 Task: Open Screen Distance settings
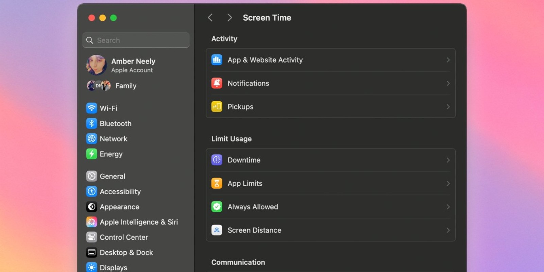click(330, 230)
